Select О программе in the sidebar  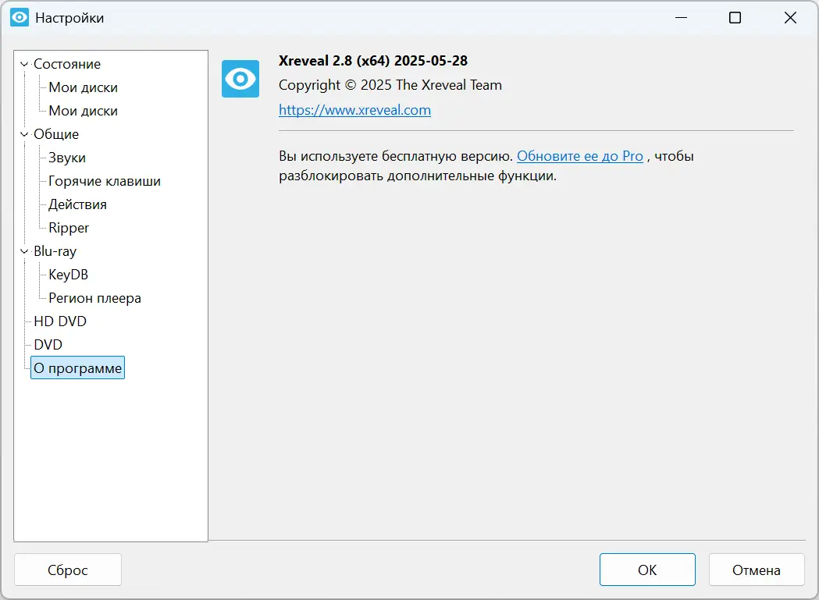point(77,368)
